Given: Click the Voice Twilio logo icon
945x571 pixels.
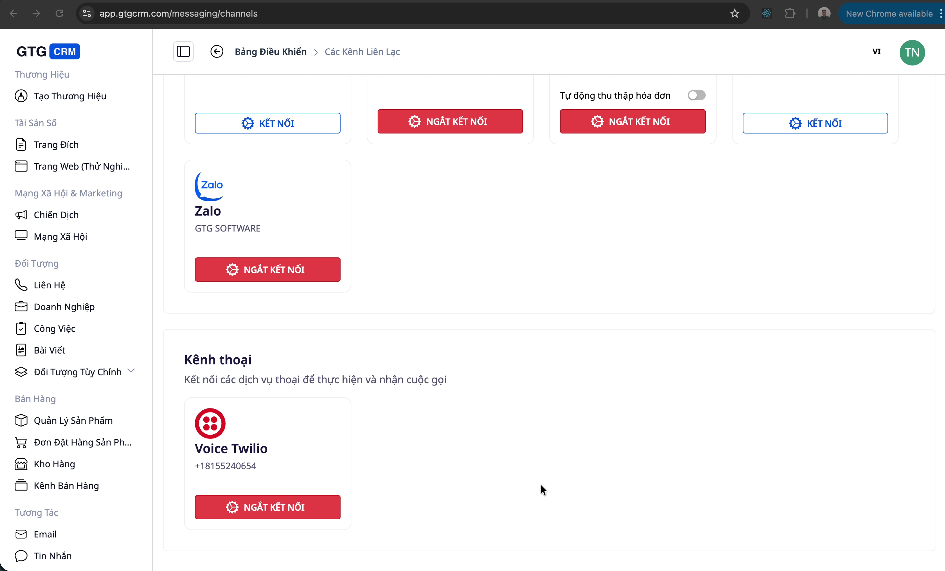Looking at the screenshot, I should [x=210, y=423].
